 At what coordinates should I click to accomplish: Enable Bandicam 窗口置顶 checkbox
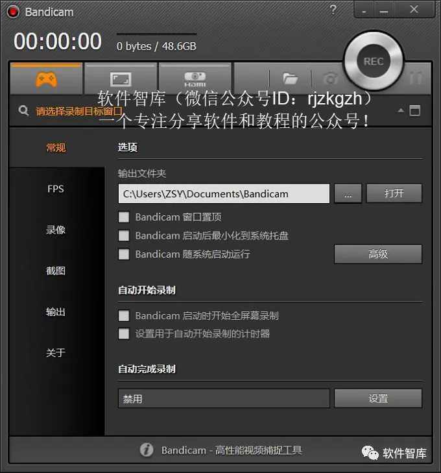pyautogui.click(x=124, y=217)
